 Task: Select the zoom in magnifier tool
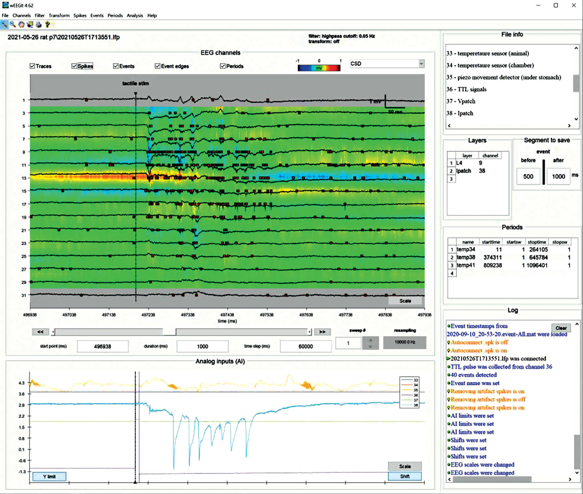click(x=4, y=24)
